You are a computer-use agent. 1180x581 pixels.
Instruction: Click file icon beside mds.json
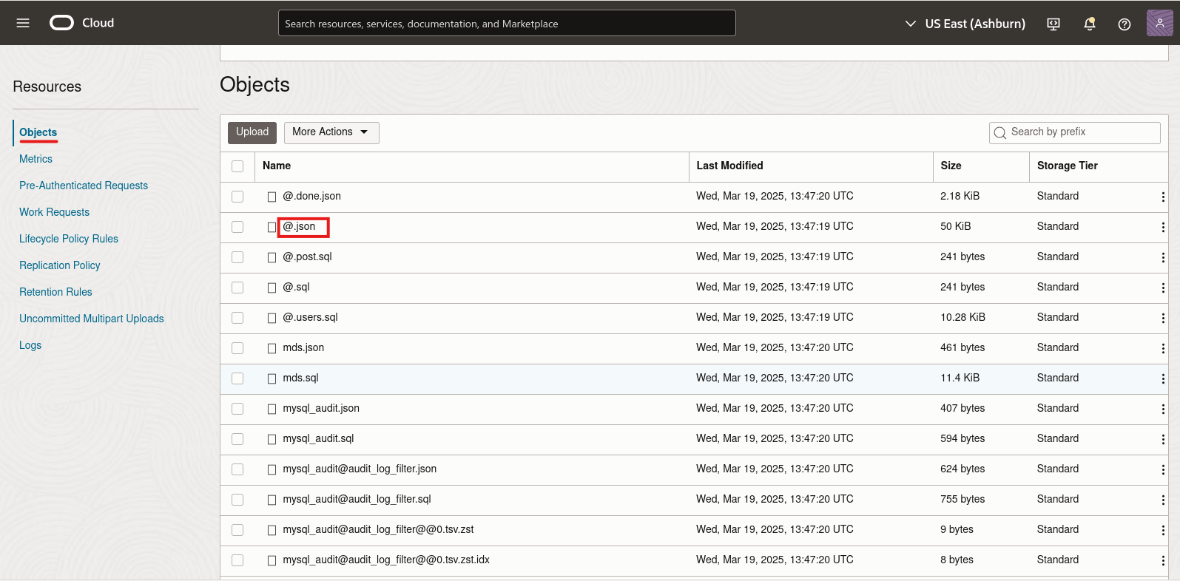(x=272, y=348)
